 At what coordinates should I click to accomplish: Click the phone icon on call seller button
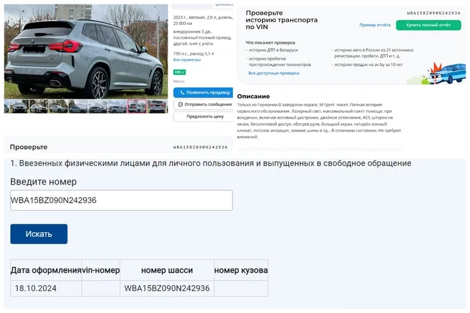pyautogui.click(x=182, y=92)
